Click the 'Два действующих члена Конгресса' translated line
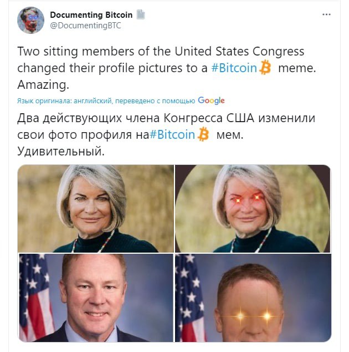This screenshot has width=349, height=352. coord(120,118)
